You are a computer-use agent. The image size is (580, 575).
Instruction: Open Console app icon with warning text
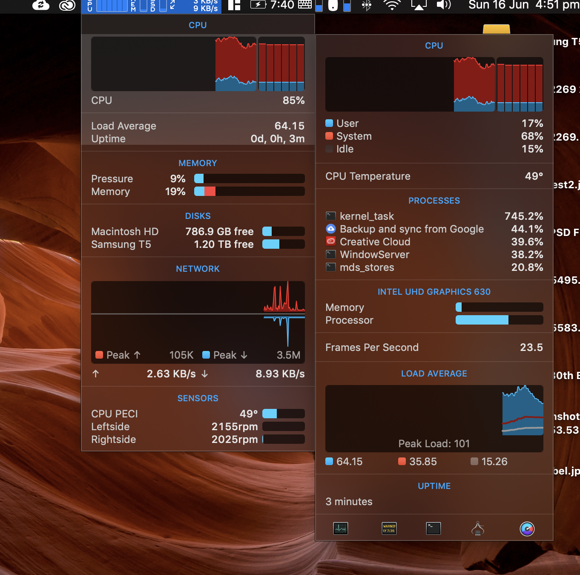[389, 529]
